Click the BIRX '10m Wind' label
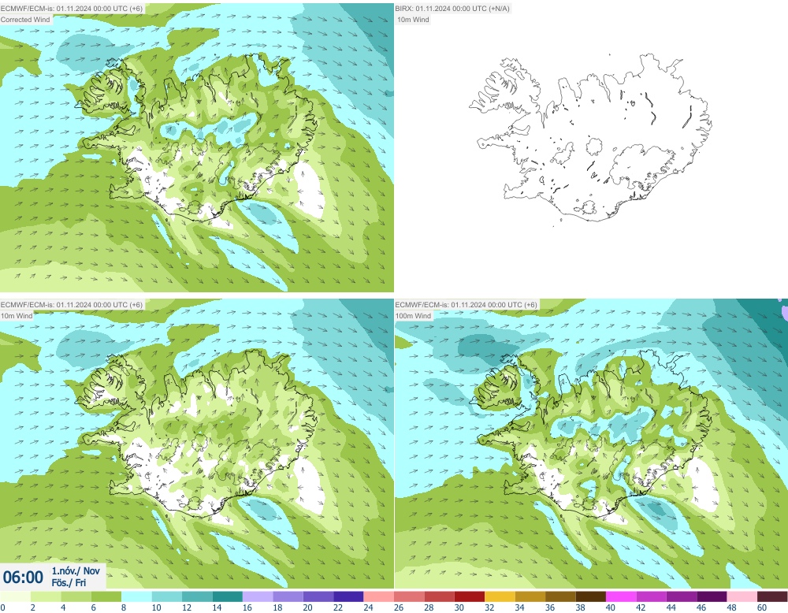 pyautogui.click(x=413, y=20)
